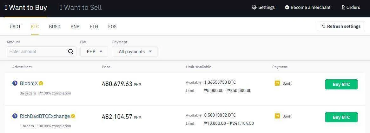370x133 pixels.
Task: Select the USDT coin tab
Action: pos(15,27)
